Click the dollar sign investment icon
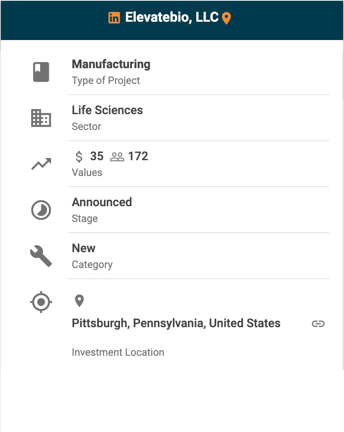Screen dimensions: 344x432 coord(79,157)
